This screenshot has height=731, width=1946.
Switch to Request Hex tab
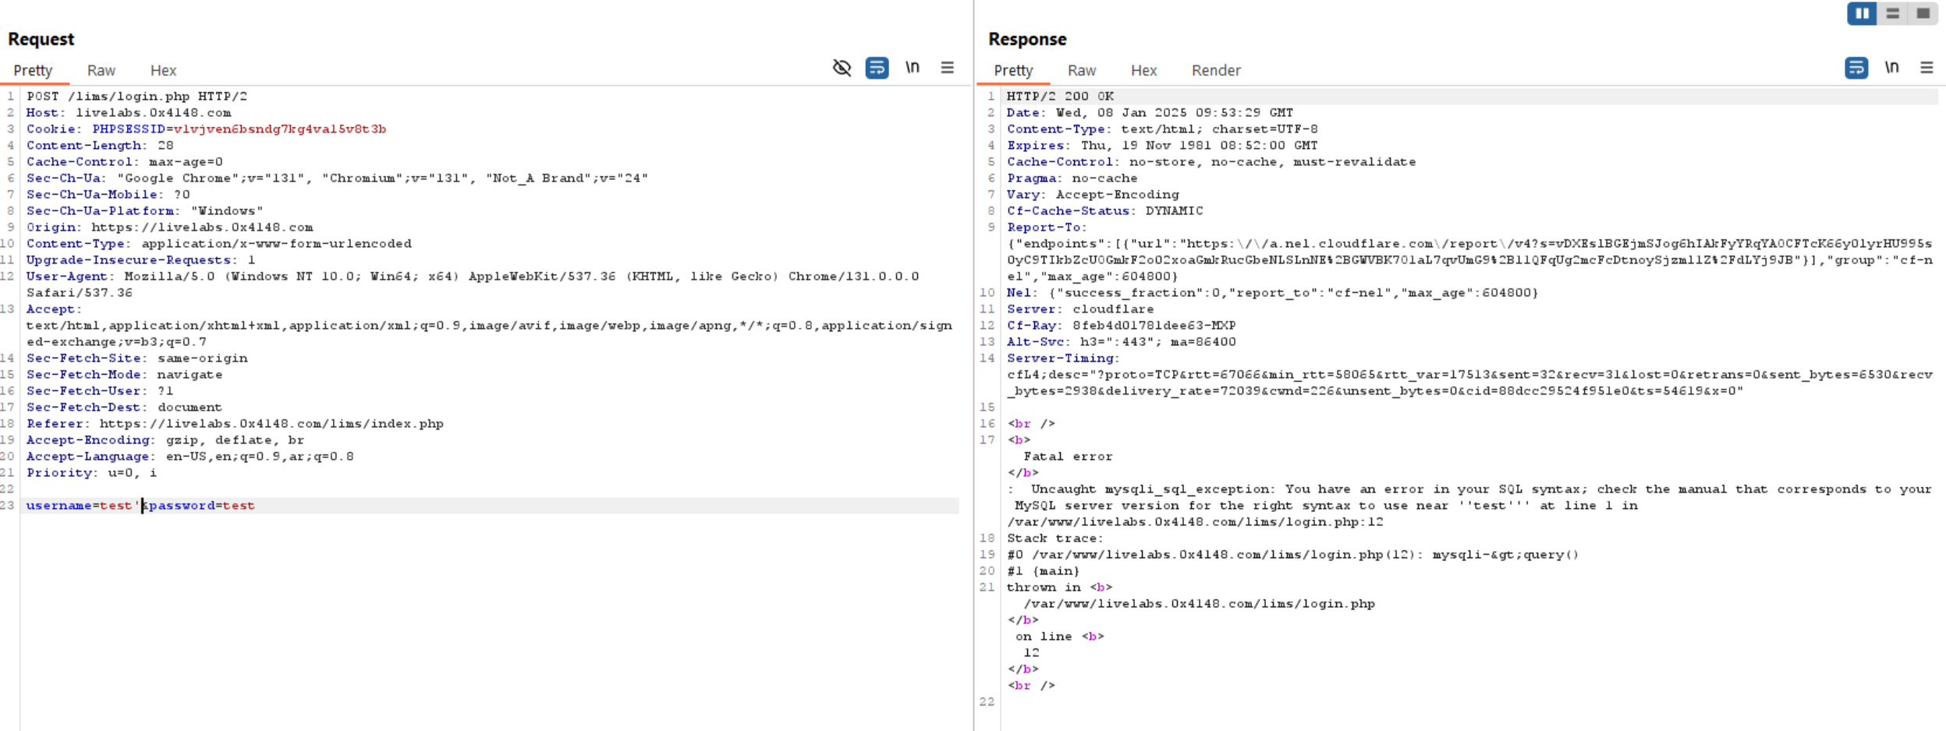click(x=163, y=70)
